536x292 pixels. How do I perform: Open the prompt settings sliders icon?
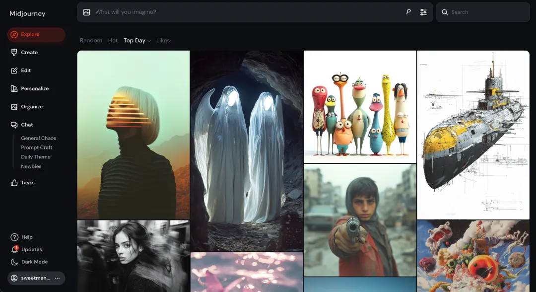pyautogui.click(x=423, y=12)
